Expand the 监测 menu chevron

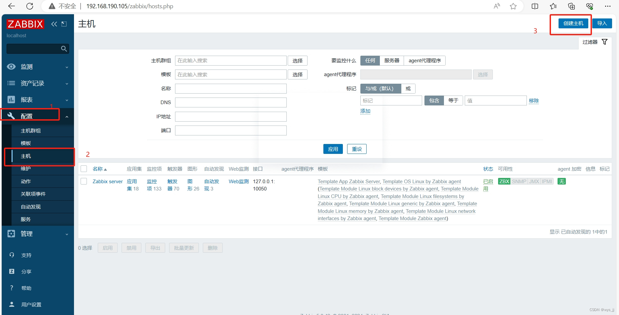tap(67, 67)
